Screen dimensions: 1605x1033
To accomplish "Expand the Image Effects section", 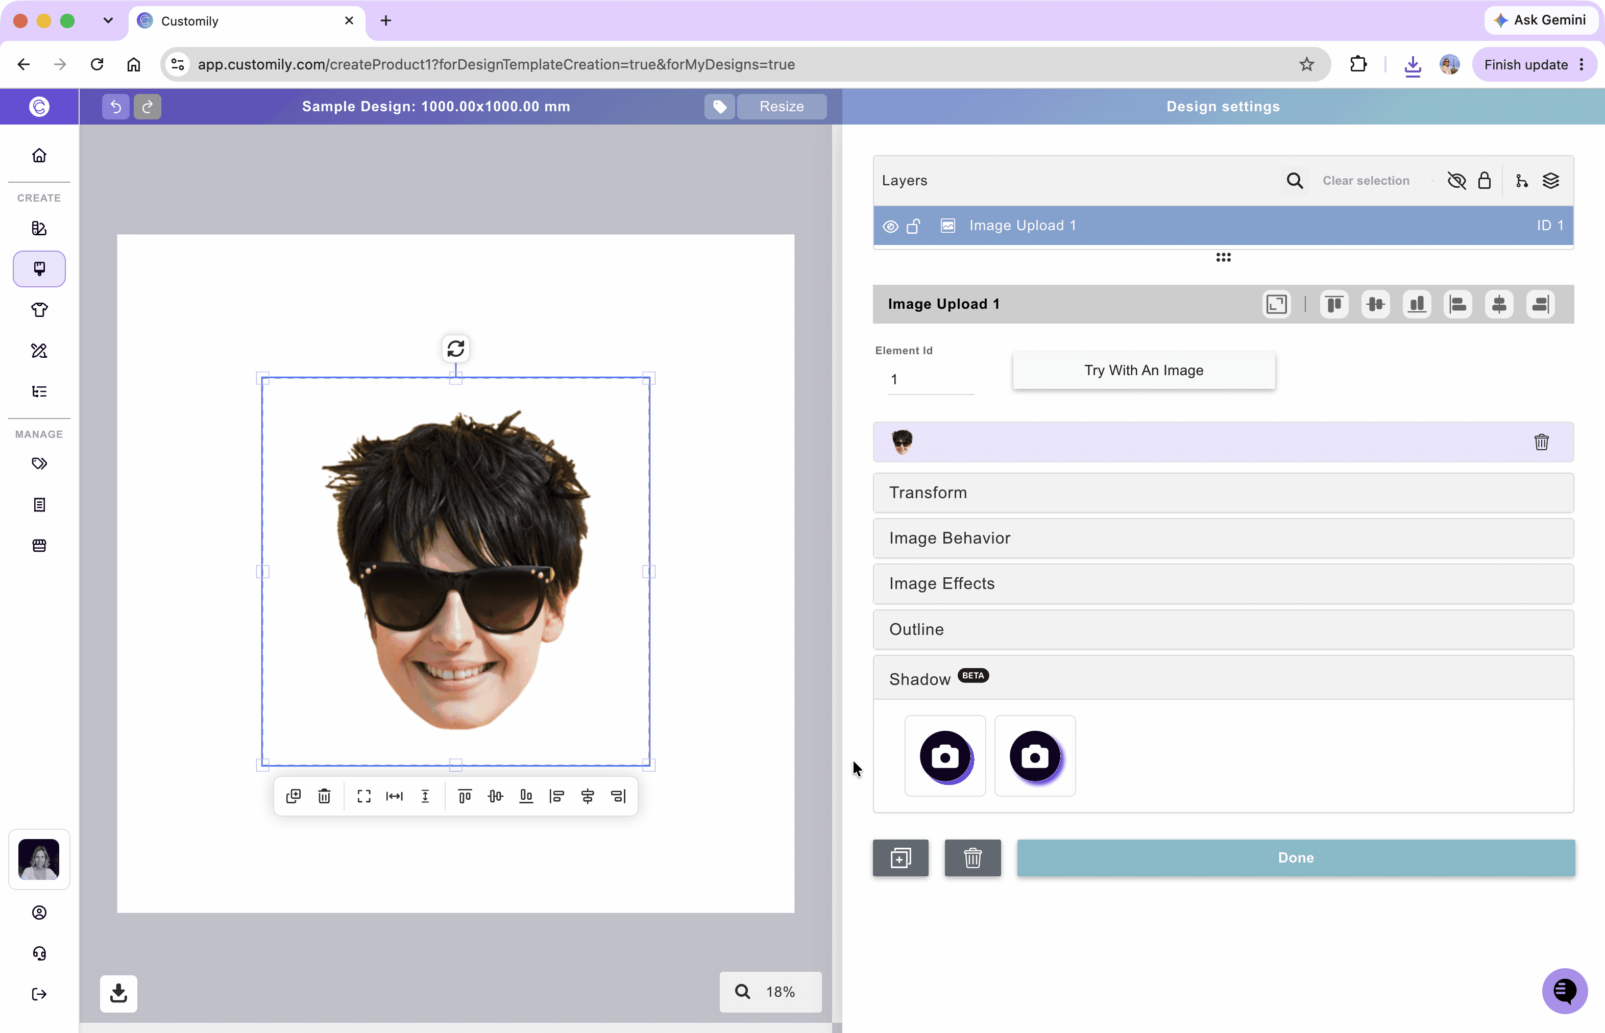I will pyautogui.click(x=1223, y=583).
